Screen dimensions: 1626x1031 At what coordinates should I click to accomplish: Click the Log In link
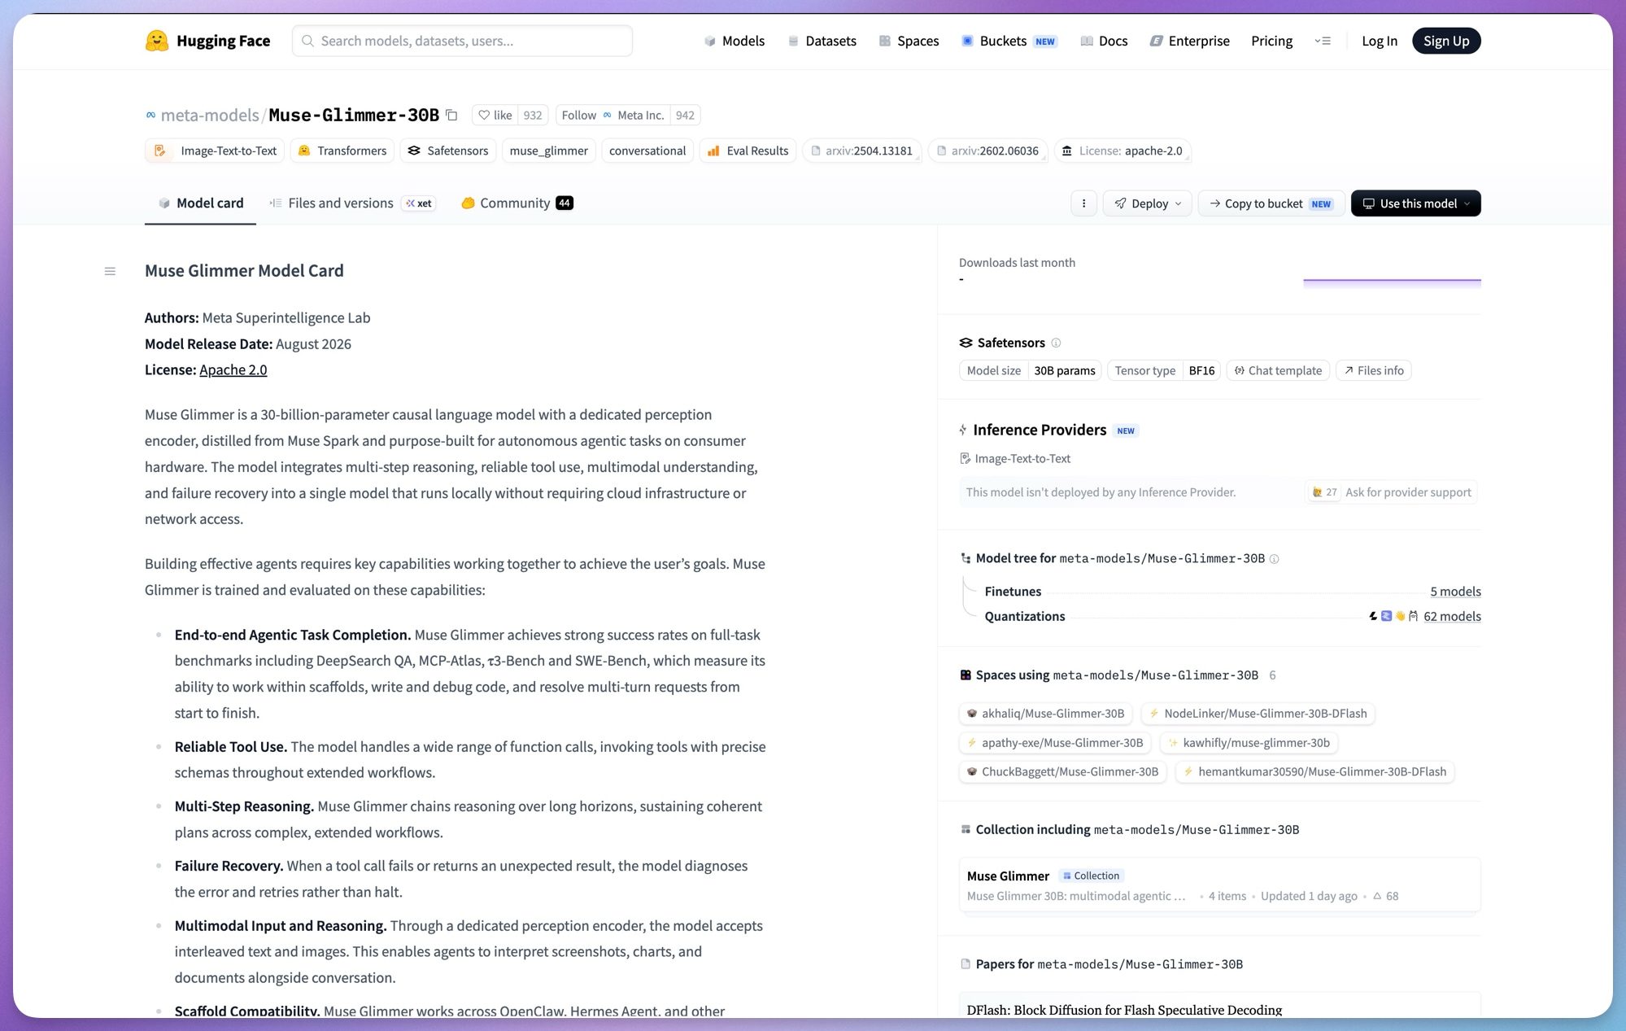tap(1380, 41)
